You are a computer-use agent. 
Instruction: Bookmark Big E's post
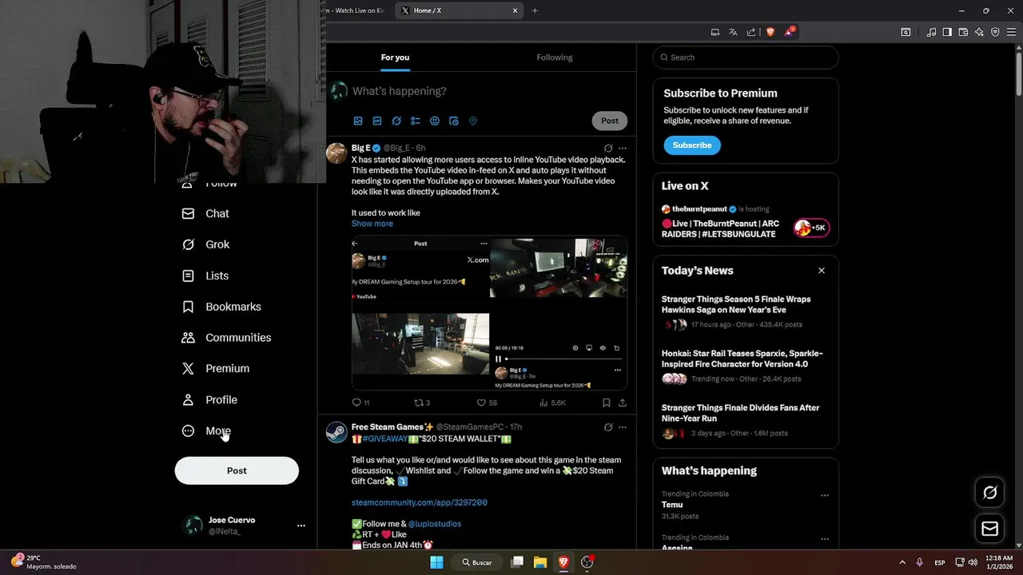607,402
